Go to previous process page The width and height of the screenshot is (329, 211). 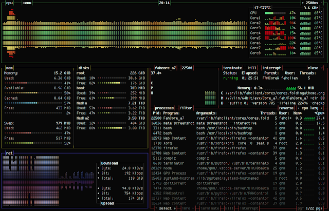[300, 208]
